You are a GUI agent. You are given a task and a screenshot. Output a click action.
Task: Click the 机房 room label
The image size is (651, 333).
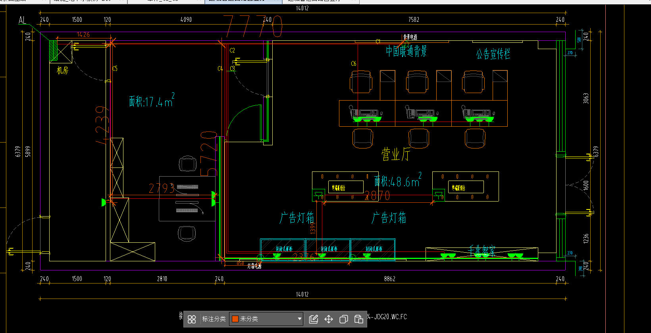[x=62, y=70]
